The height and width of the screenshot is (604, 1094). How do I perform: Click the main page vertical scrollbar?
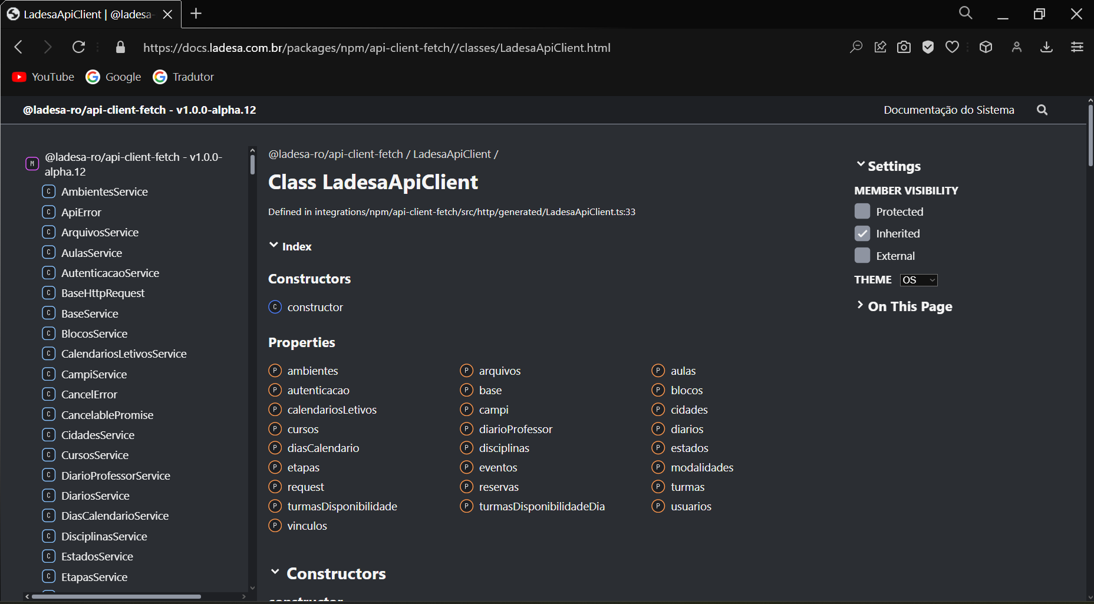(1090, 136)
